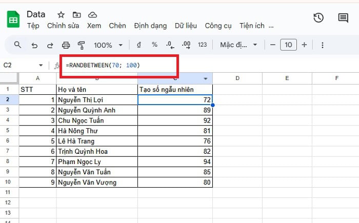The width and height of the screenshot is (359, 223).
Task: Open the Chèn menu
Action: click(x=117, y=26)
